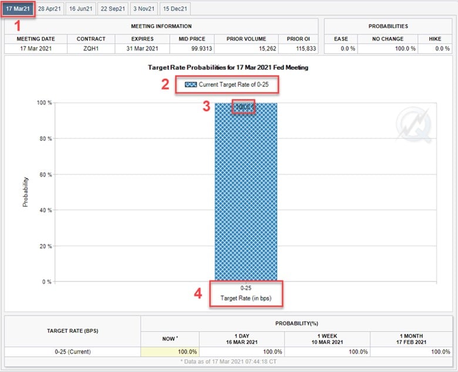
Task: Select the active 17 Mar21 tab
Action: coord(18,9)
